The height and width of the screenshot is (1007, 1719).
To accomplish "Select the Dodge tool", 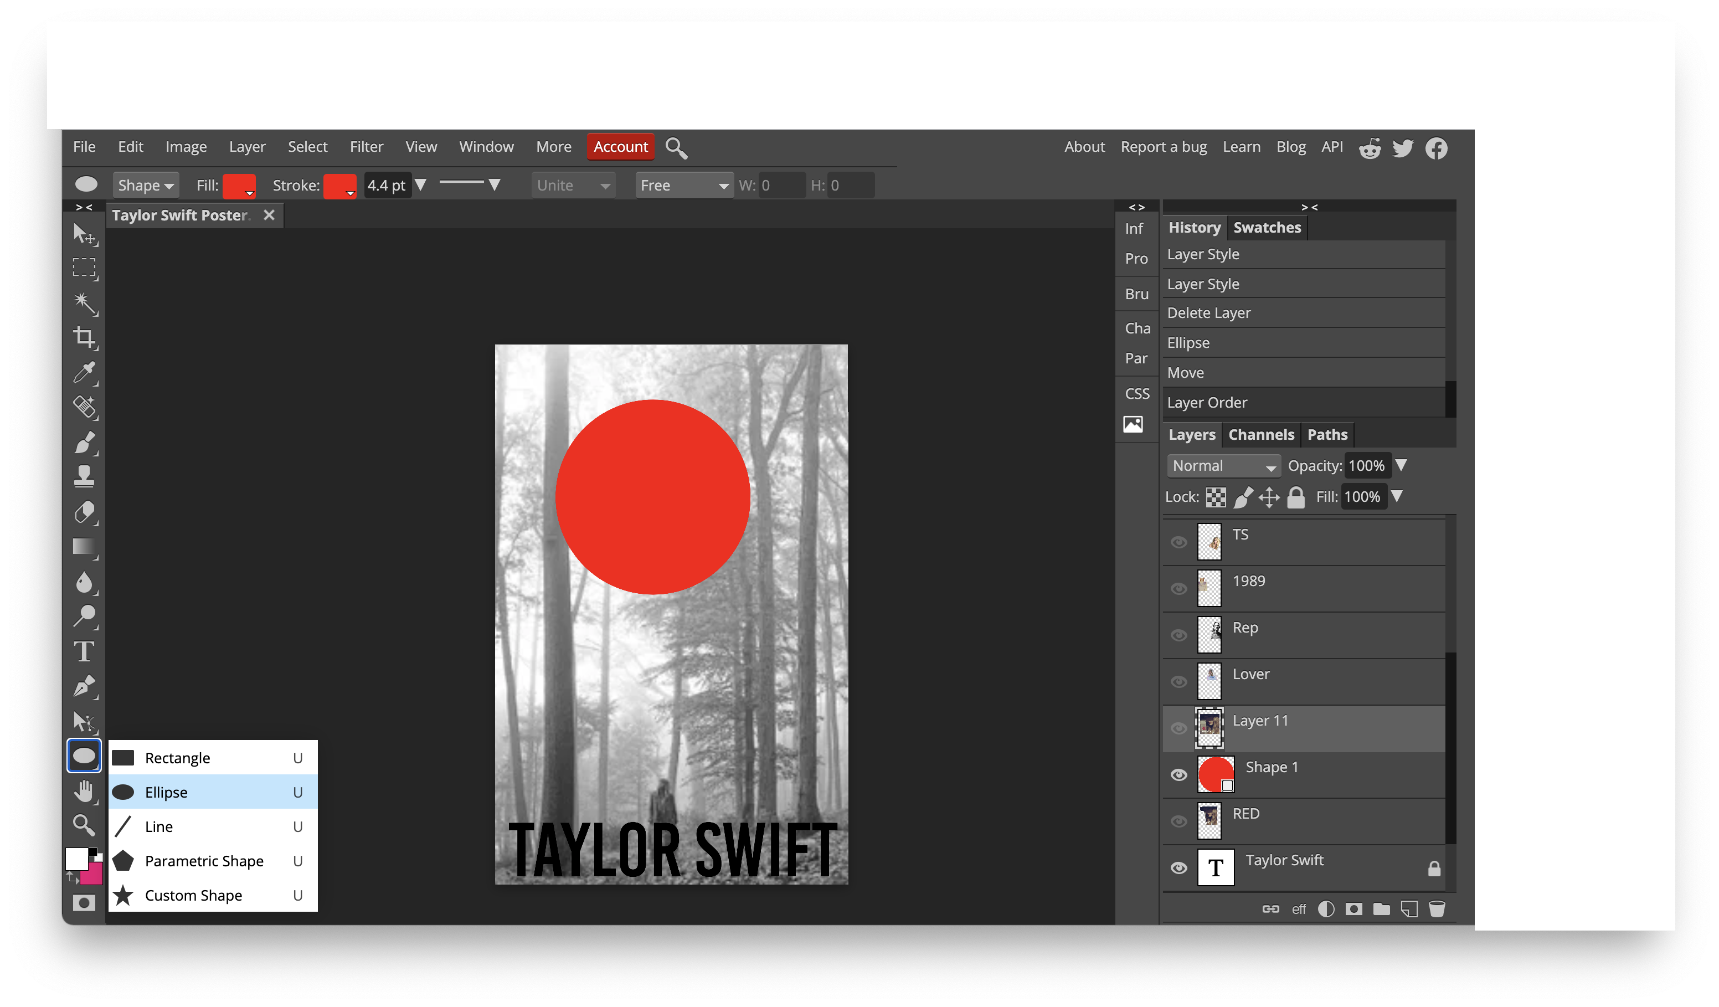I will pyautogui.click(x=85, y=616).
